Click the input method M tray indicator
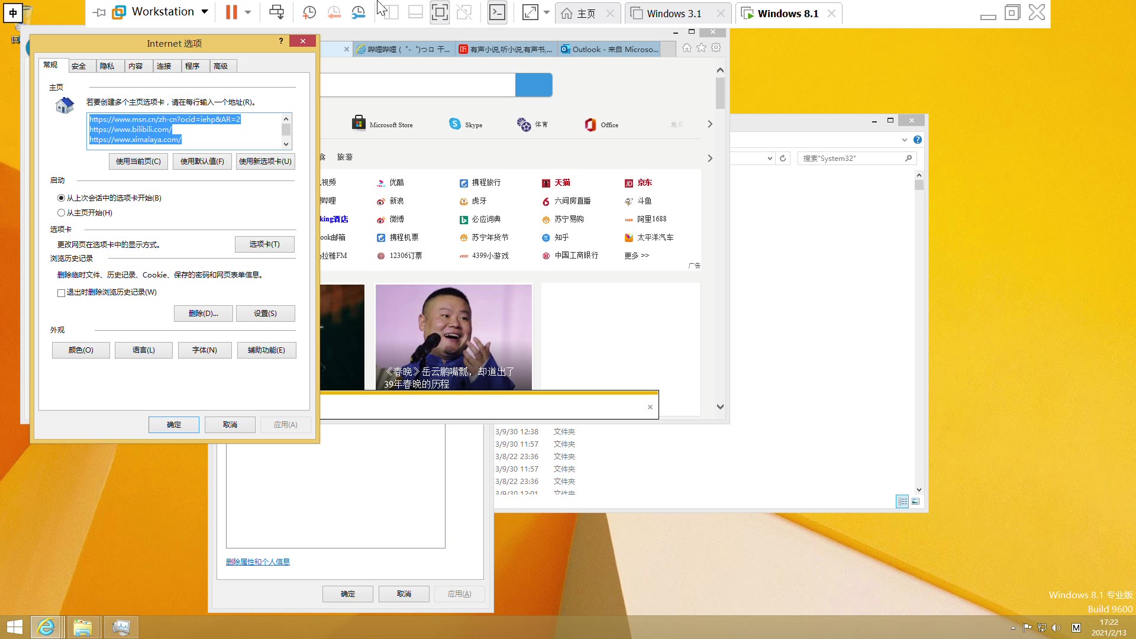This screenshot has width=1136, height=639. pos(1076,628)
